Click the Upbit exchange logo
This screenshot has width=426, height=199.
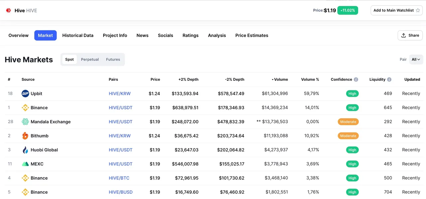[x=25, y=94]
